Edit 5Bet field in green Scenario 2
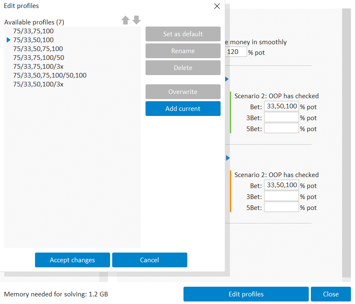The width and height of the screenshot is (356, 304). 281,128
